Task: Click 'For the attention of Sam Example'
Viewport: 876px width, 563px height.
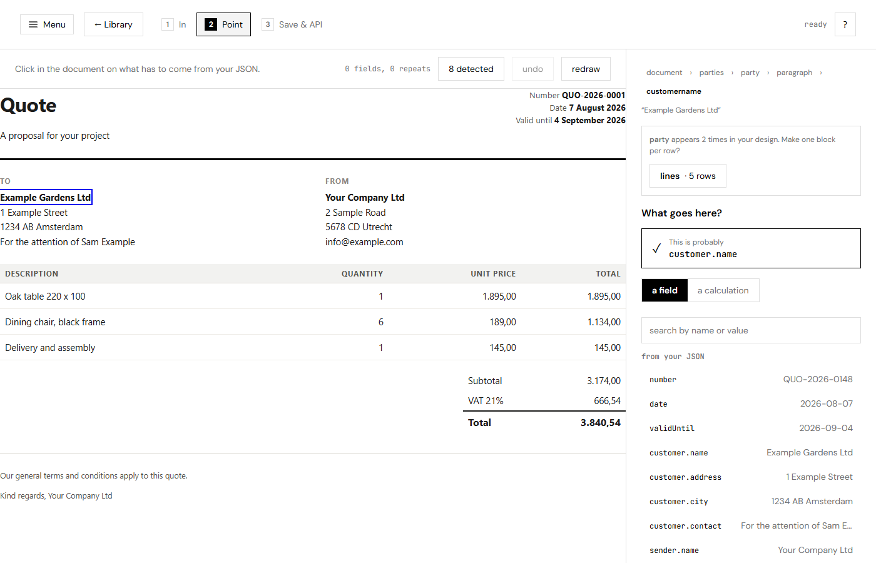Action: [x=68, y=242]
